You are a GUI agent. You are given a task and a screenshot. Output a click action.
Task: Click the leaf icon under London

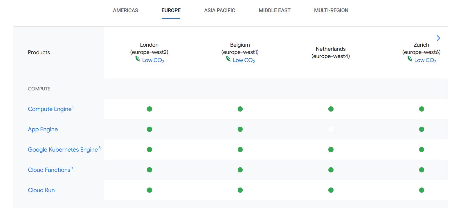(138, 59)
